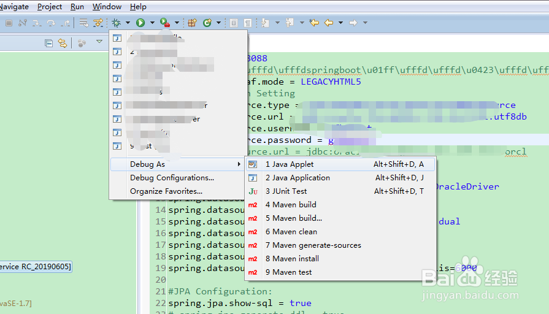Click the Step Return icon
Viewport: 549px width, 314px height.
click(x=65, y=23)
